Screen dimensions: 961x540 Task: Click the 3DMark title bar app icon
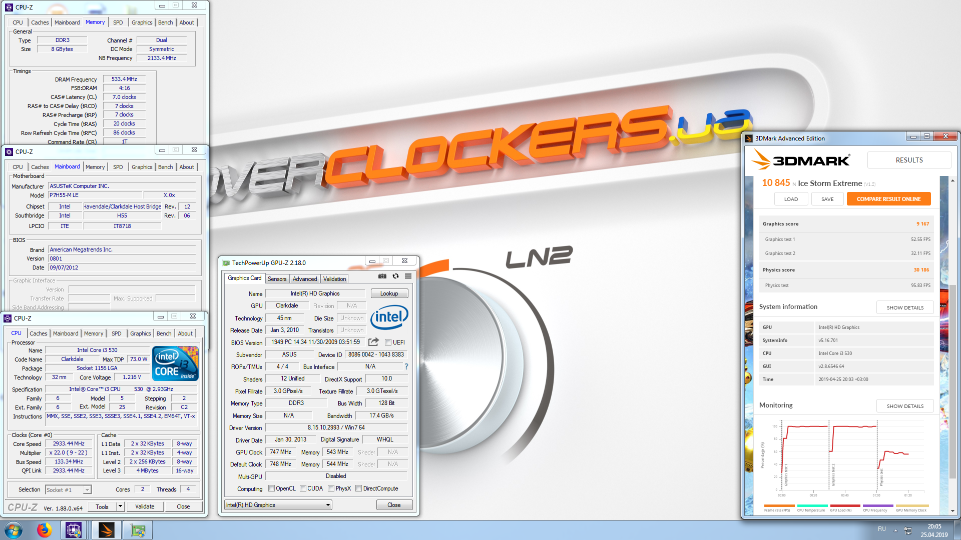point(749,138)
